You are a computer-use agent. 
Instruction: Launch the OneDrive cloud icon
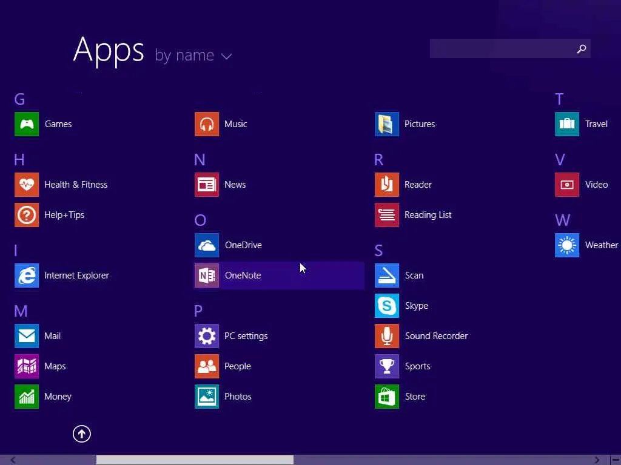tap(207, 245)
